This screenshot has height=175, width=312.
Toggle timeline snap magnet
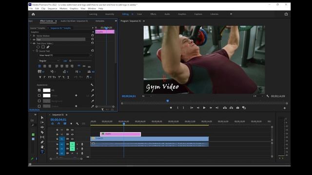pos(58,123)
